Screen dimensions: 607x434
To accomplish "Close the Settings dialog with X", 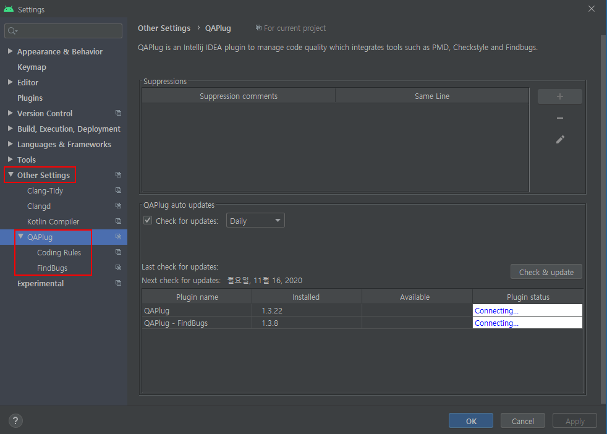I will [592, 9].
